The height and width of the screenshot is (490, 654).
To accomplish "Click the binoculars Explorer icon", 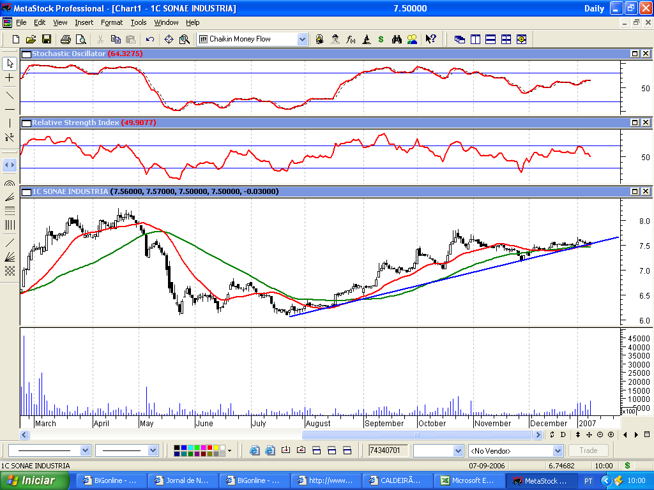I will click(397, 40).
